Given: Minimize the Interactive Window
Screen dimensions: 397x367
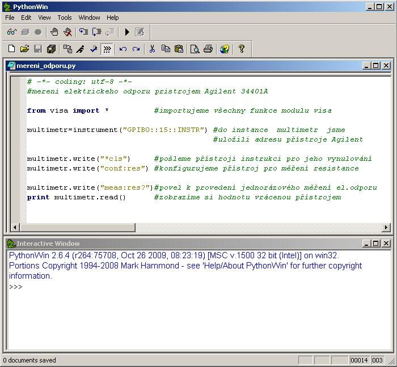Looking at the screenshot, I should [366, 244].
